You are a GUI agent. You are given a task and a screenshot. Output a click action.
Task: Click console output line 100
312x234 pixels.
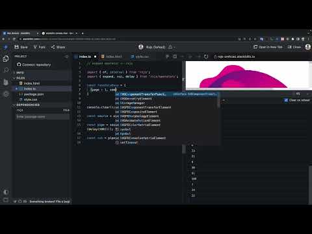(x=194, y=179)
